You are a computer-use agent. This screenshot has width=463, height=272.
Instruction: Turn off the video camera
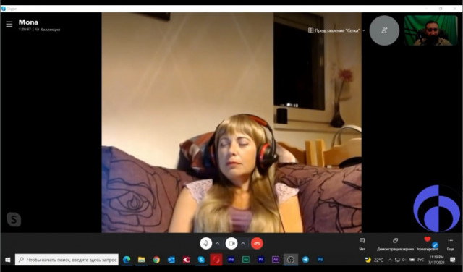click(231, 244)
